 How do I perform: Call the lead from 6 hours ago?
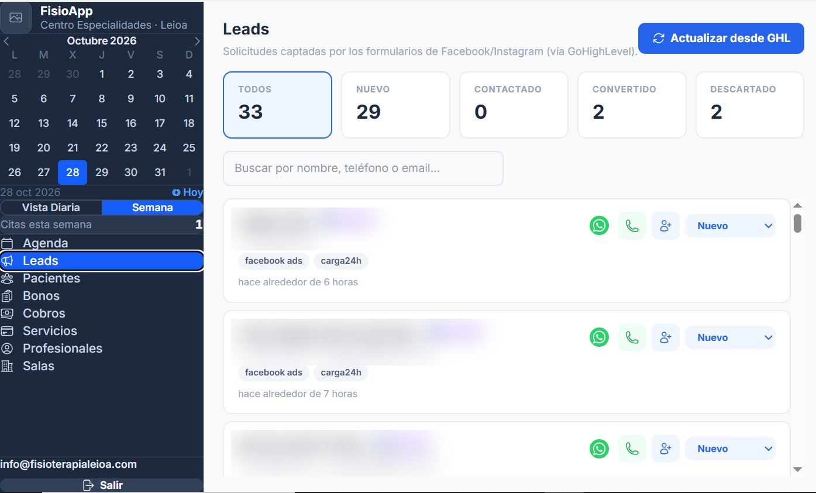click(x=632, y=226)
